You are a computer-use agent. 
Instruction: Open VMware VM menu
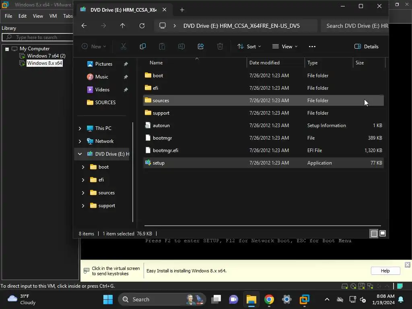pyautogui.click(x=53, y=16)
